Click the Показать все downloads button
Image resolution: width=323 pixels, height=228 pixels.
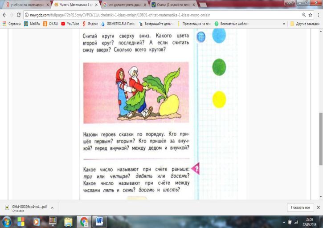(300, 208)
